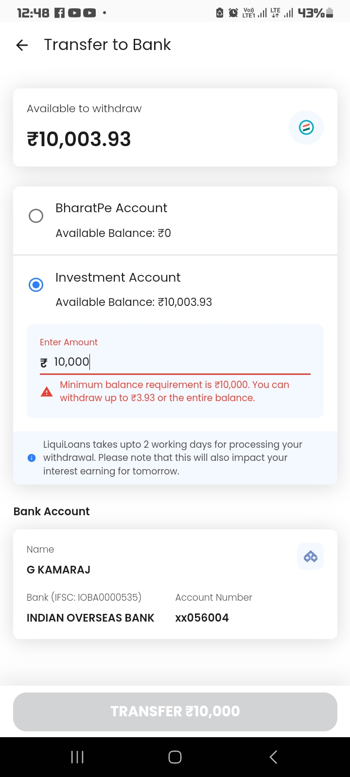Open recent apps from the navigation bar
This screenshot has height=777, width=350.
[77, 757]
